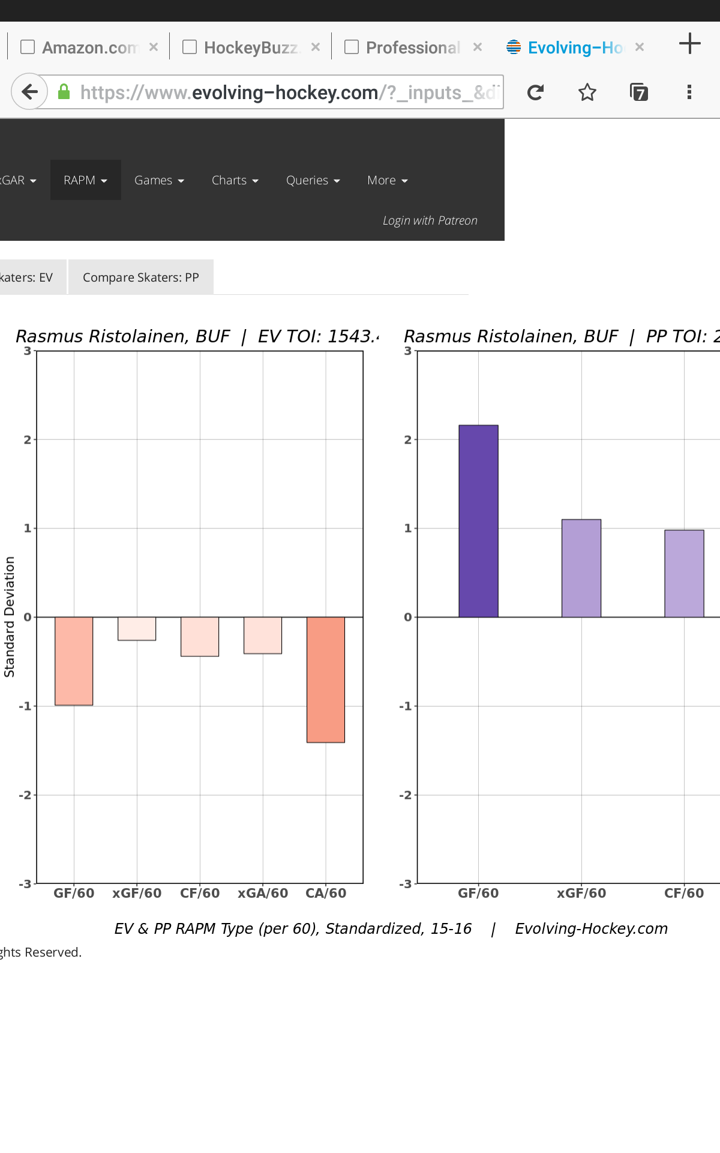
Task: Open the browser three-dot menu
Action: pos(689,92)
